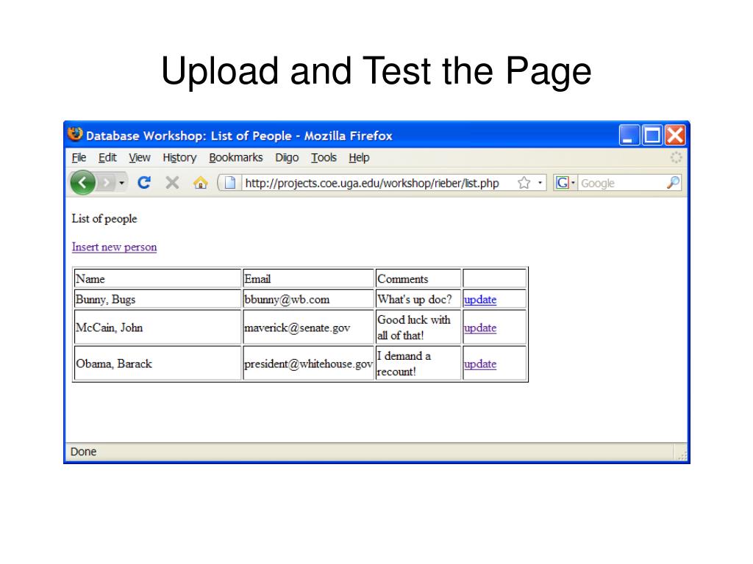Click the Done status bar text
The width and height of the screenshot is (753, 564).
[x=83, y=452]
